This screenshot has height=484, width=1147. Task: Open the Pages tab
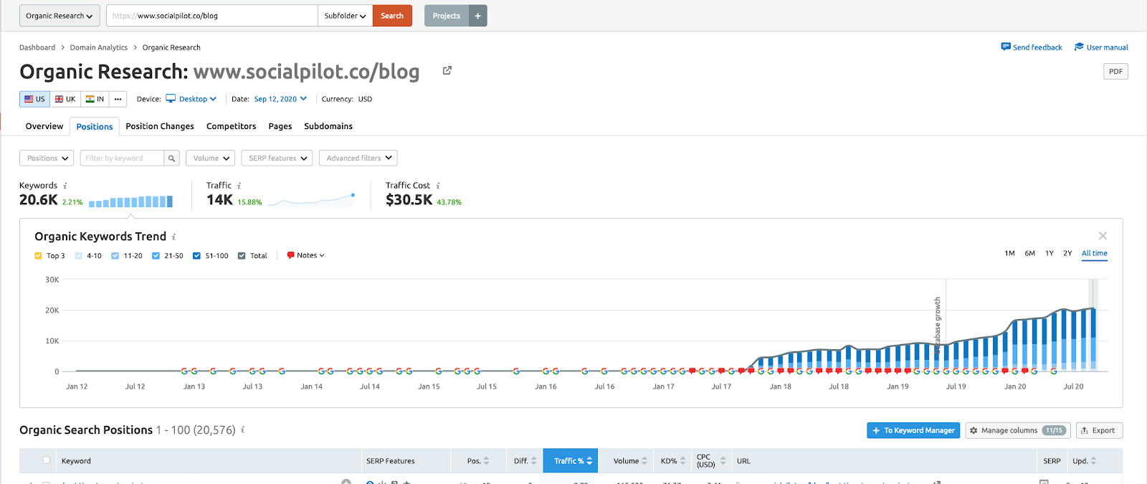[x=280, y=126]
